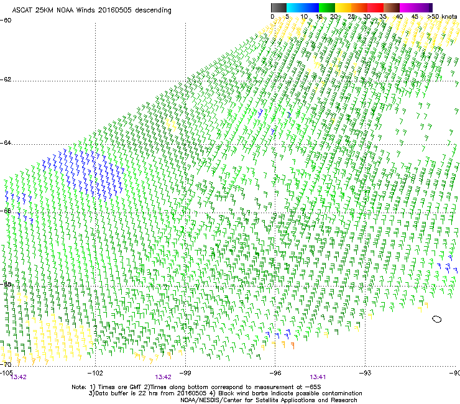Viewport: 460px width, 404px height.
Task: Select the '-99' longitude axis label
Action: click(x=185, y=373)
